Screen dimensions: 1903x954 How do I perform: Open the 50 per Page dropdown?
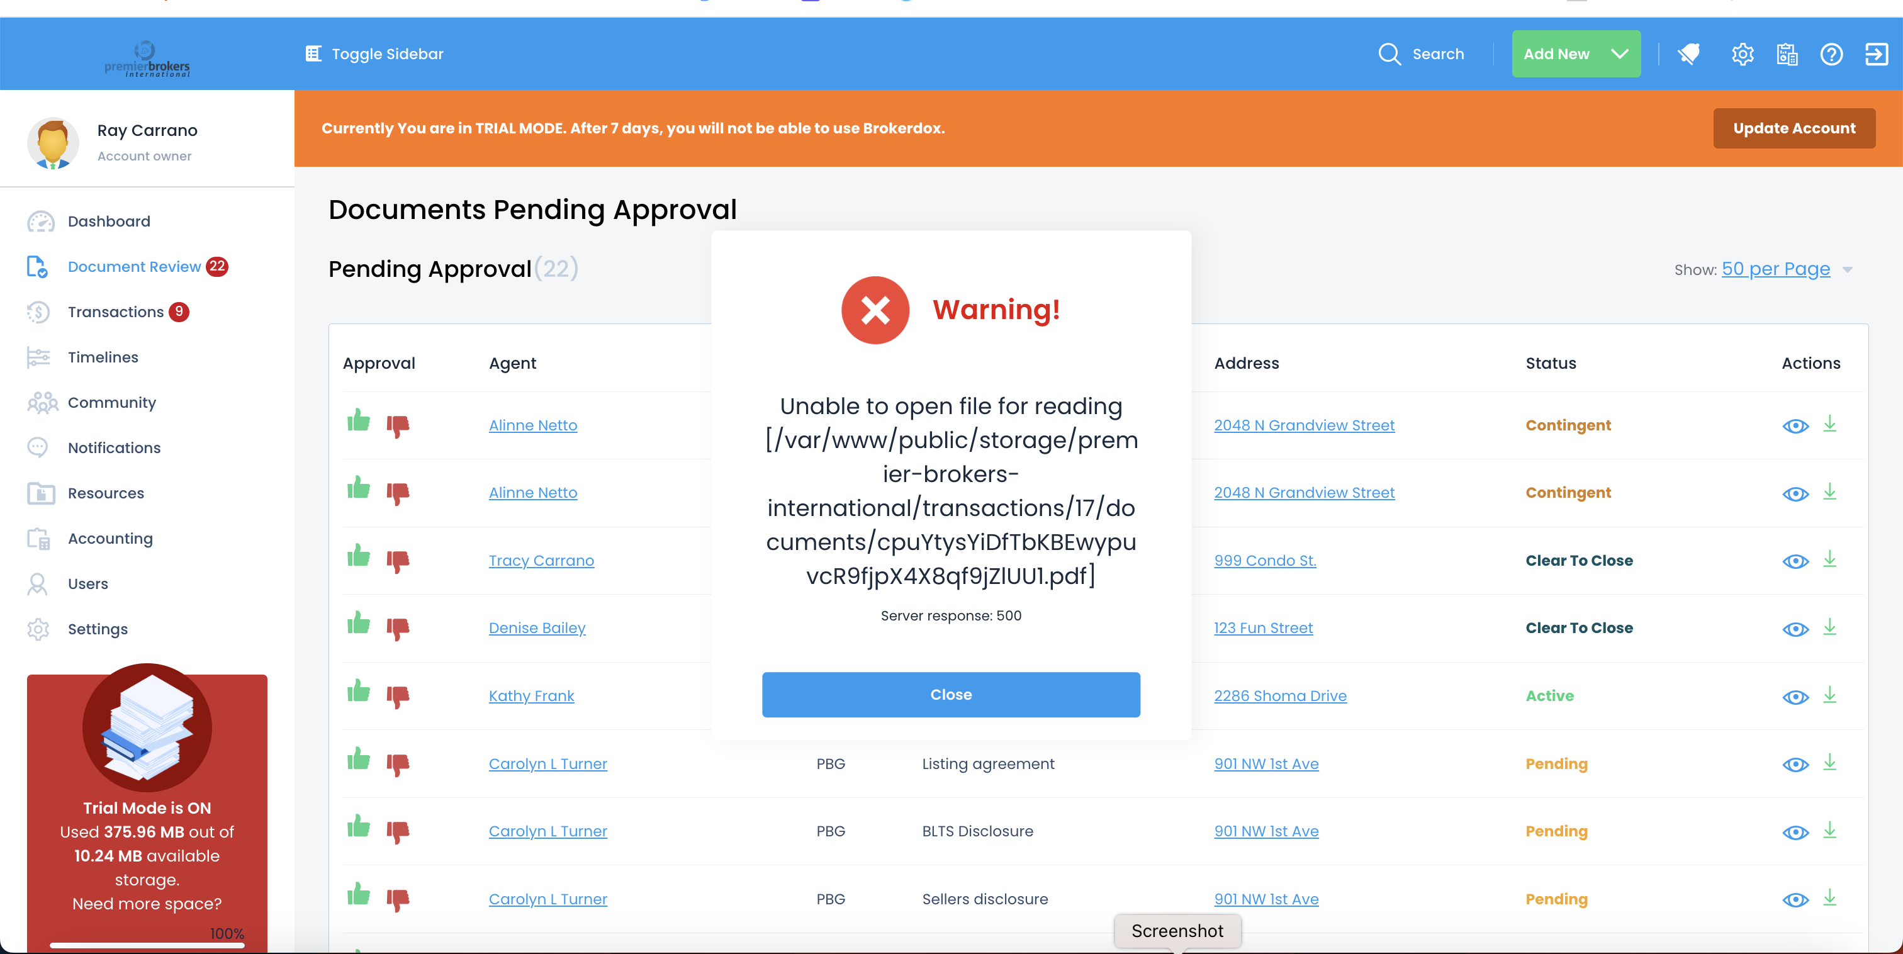pos(1787,269)
